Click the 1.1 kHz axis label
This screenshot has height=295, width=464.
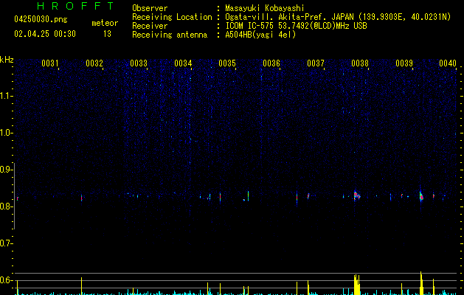[6, 96]
